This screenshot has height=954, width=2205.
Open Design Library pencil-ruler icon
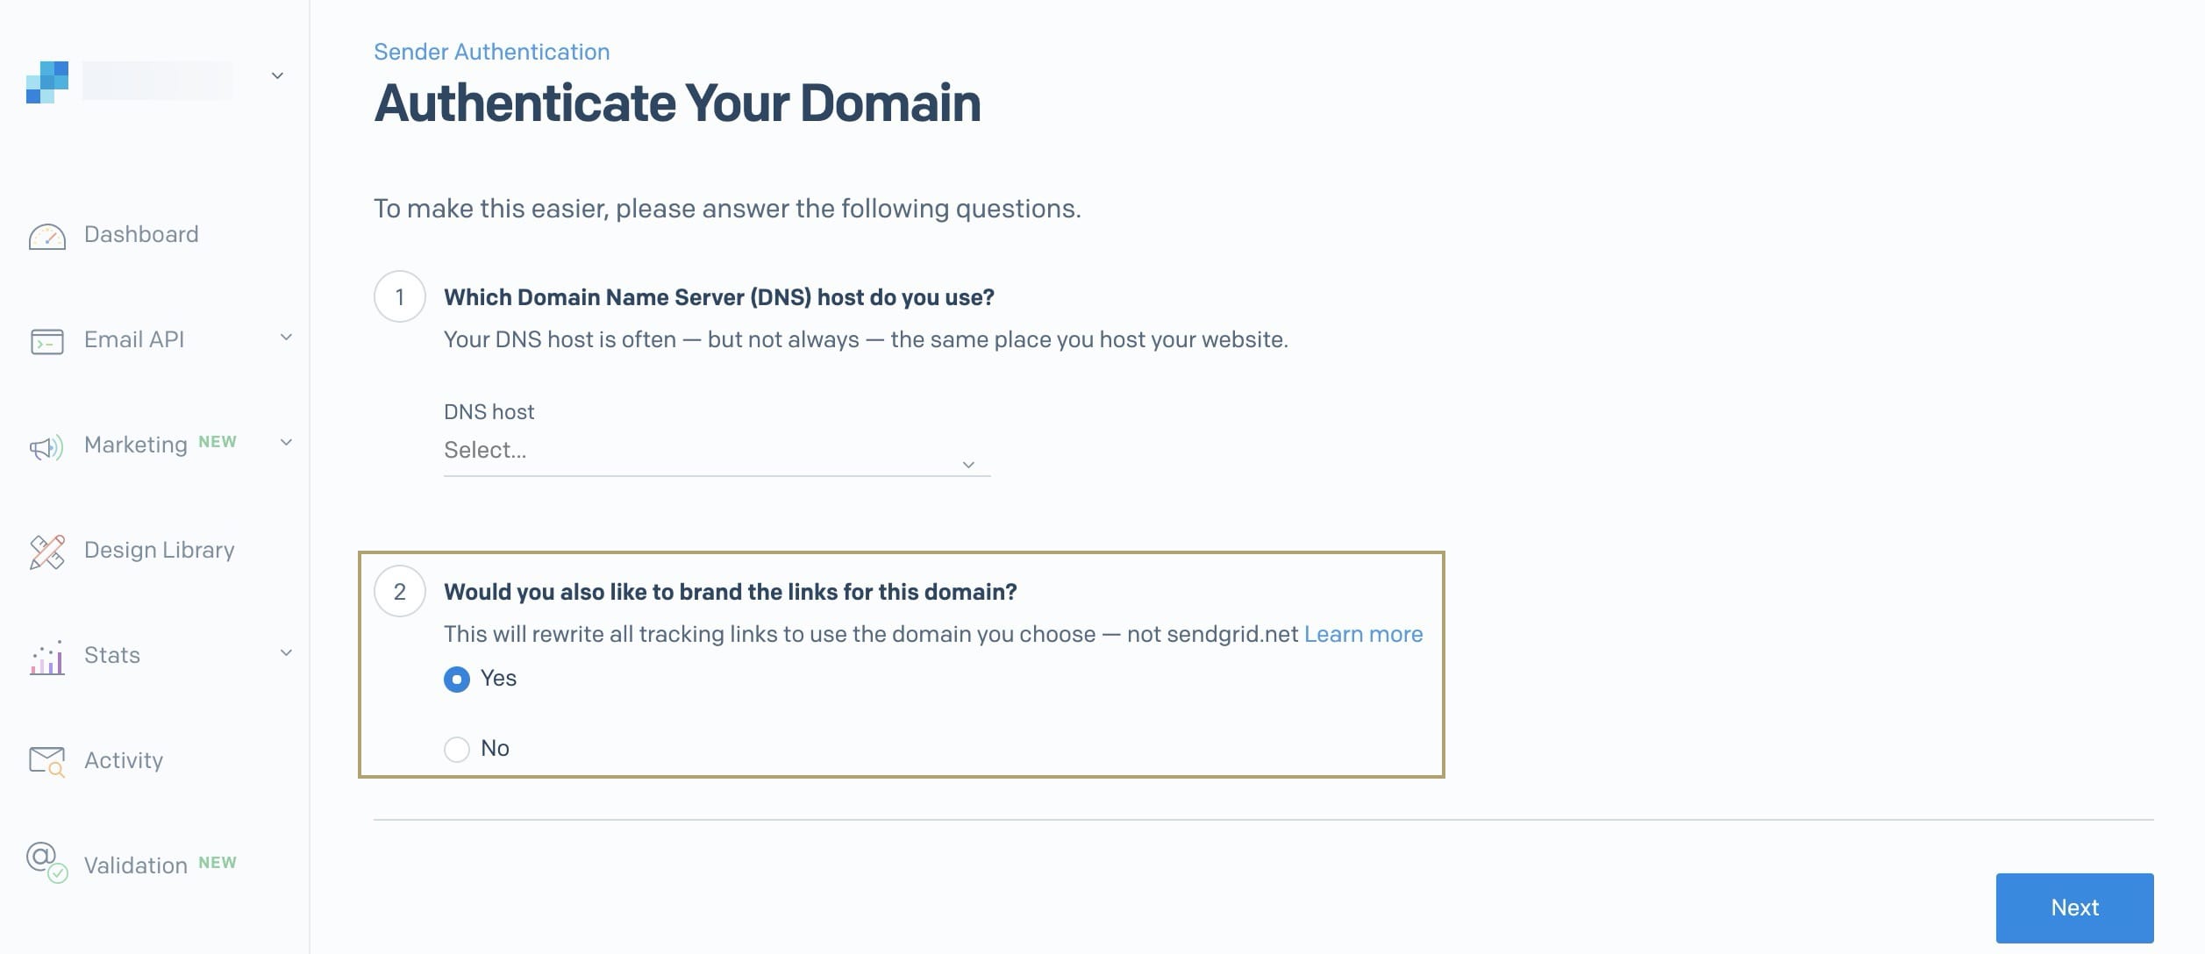tap(47, 552)
